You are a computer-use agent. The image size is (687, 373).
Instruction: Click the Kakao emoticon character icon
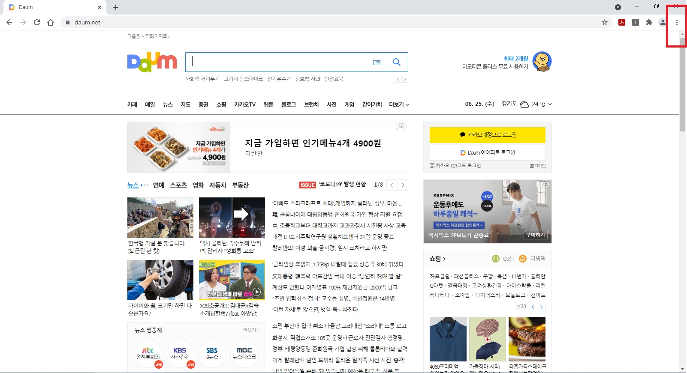tap(542, 62)
